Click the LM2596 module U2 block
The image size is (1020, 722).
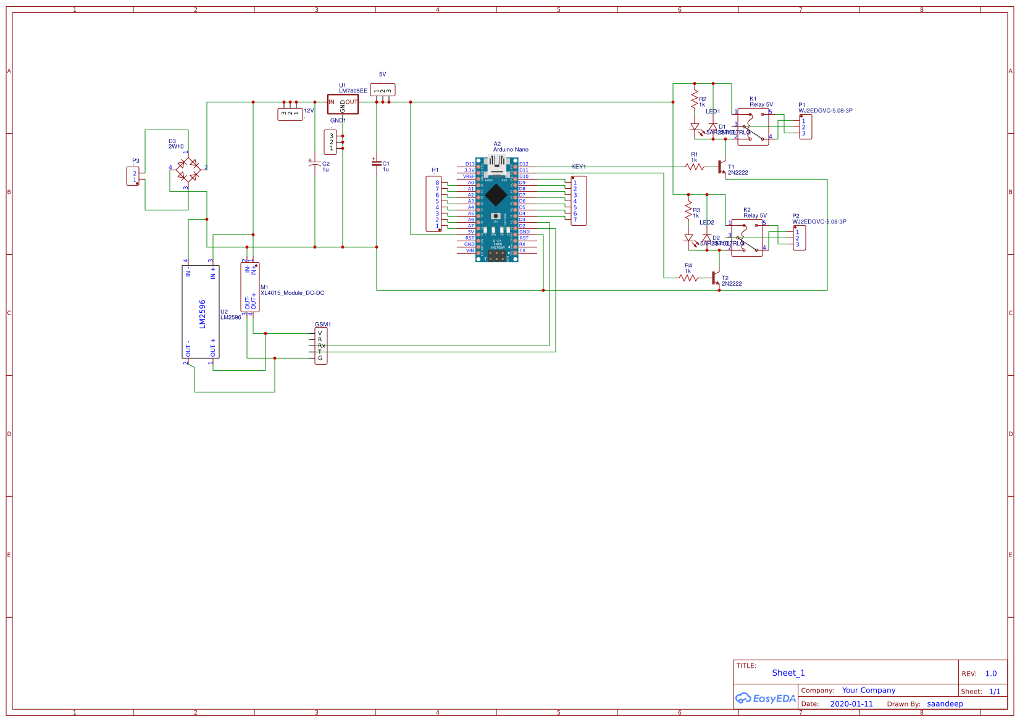click(x=201, y=312)
